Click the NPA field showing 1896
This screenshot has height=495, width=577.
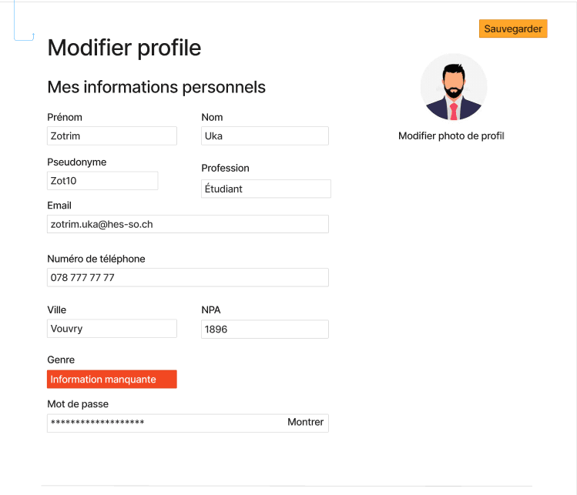265,329
